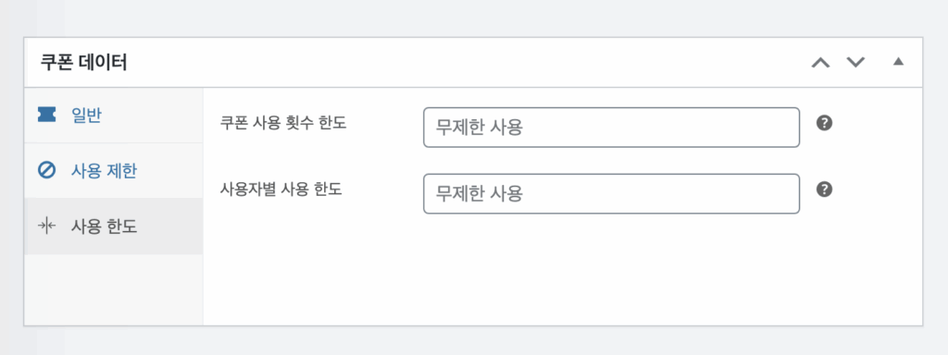Image resolution: width=948 pixels, height=355 pixels.
Task: Click the 쿠폰 데이터 panel title
Action: [x=83, y=62]
